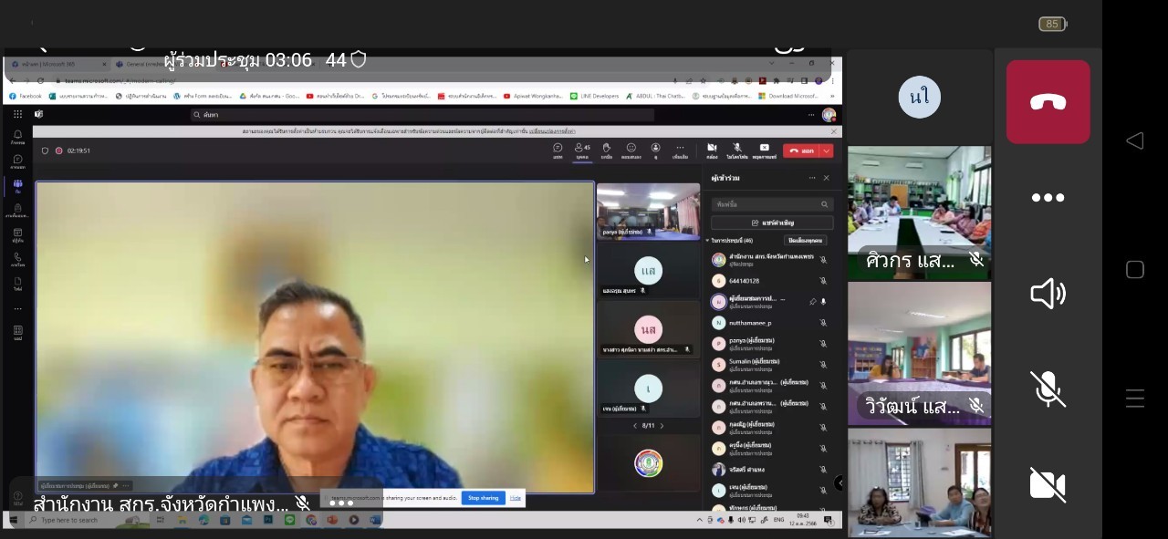This screenshot has width=1168, height=539.
Task: Tap the Android recent apps lines button
Action: (1135, 398)
